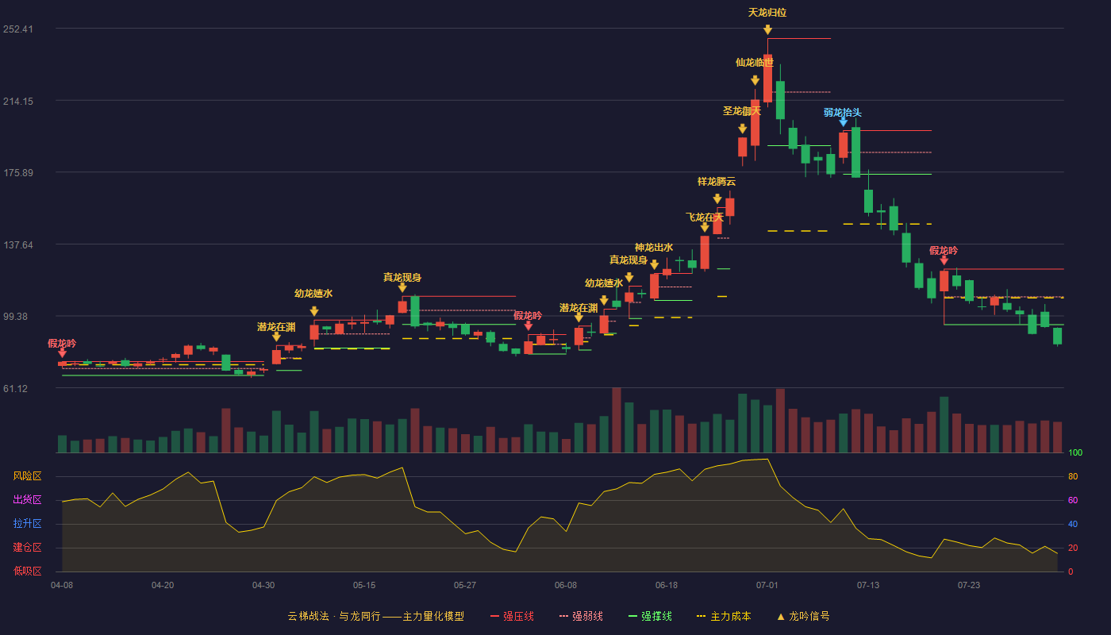This screenshot has width=1111, height=635.
Task: Click the 06-18 date label
Action: (667, 585)
